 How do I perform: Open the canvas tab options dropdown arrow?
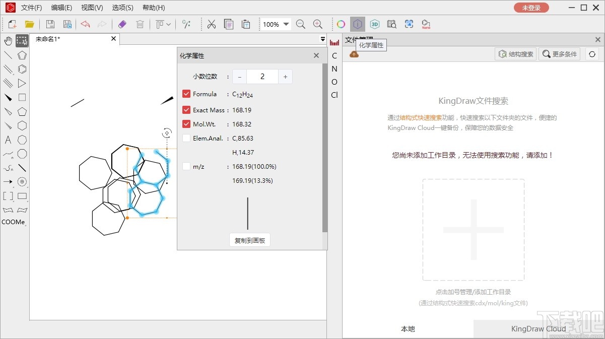pos(322,39)
